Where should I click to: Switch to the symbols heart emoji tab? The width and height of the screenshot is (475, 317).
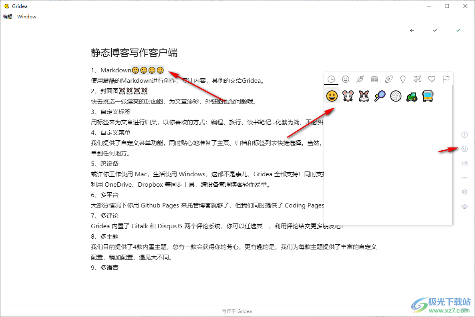click(x=432, y=79)
